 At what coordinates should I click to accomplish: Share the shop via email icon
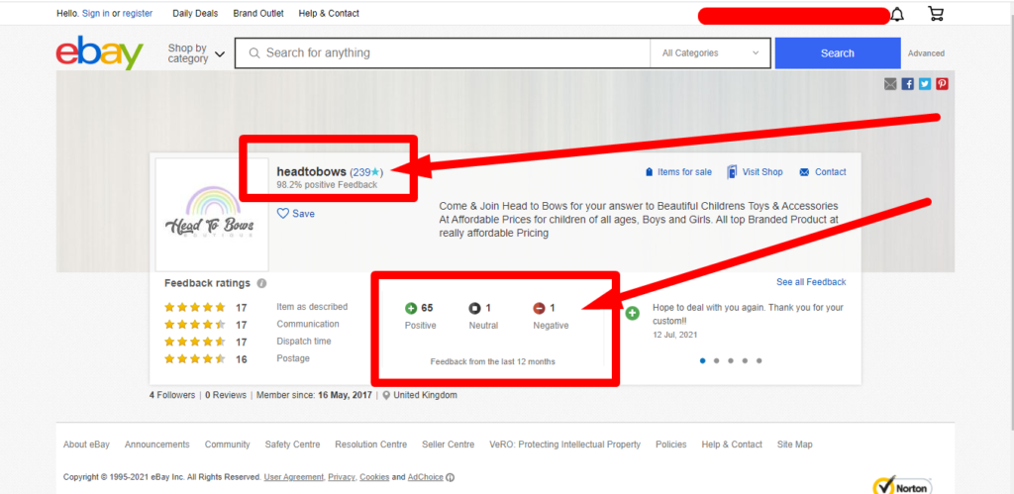click(x=890, y=84)
